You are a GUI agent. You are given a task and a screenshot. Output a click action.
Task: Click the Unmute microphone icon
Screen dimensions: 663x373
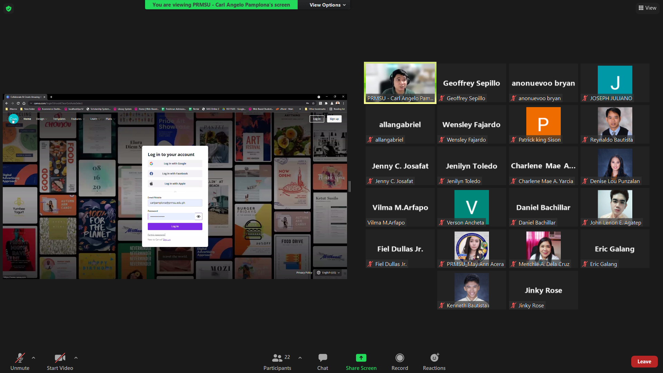pos(20,358)
